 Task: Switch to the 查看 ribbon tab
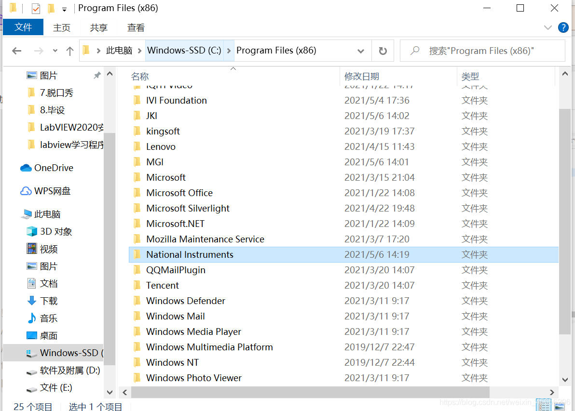coord(136,27)
